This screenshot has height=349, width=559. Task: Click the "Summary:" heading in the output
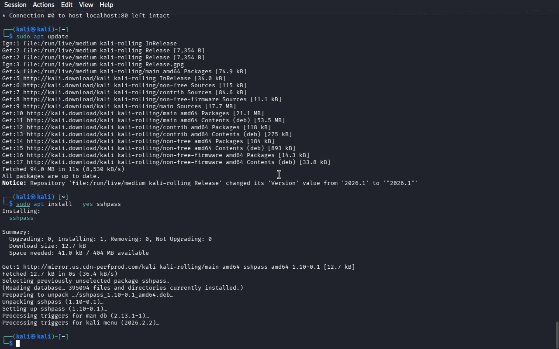tap(16, 232)
